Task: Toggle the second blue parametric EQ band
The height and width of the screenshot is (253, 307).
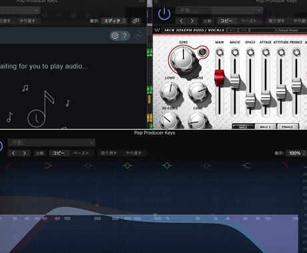Action: click(206, 165)
